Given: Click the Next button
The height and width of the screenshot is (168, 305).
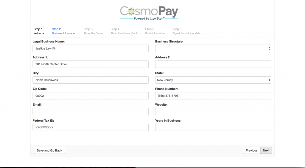Looking at the screenshot, I should point(266,150).
